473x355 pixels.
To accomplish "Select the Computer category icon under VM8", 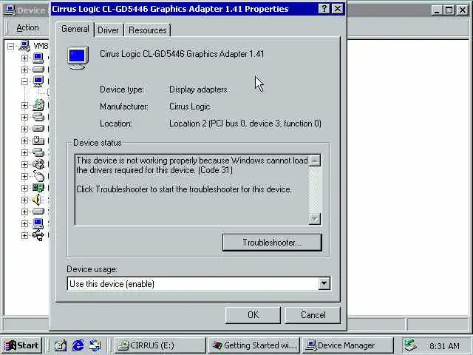I will coord(38,58).
